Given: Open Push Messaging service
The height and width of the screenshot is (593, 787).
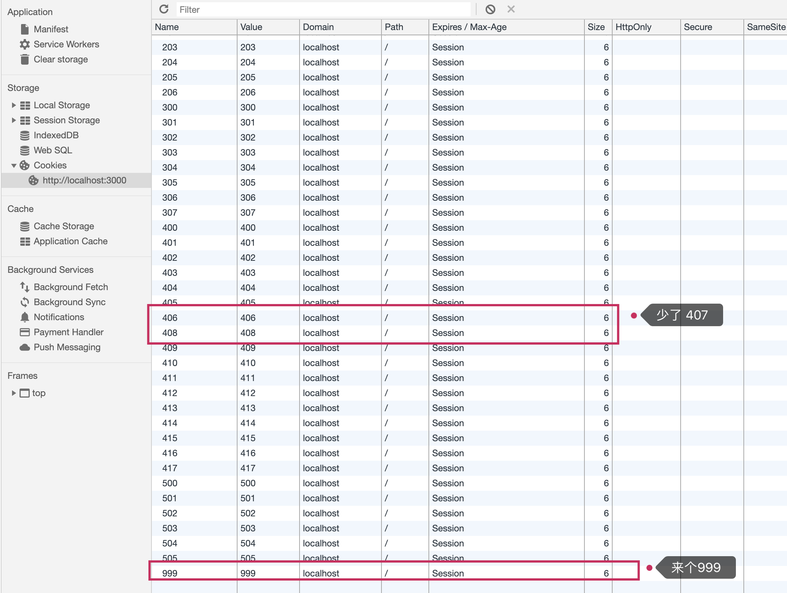Looking at the screenshot, I should pos(67,347).
